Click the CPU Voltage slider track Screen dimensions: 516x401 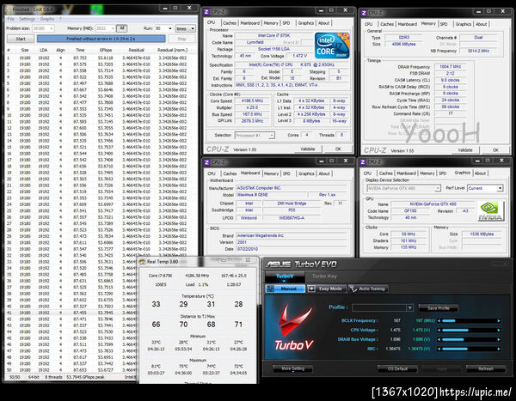coord(469,330)
